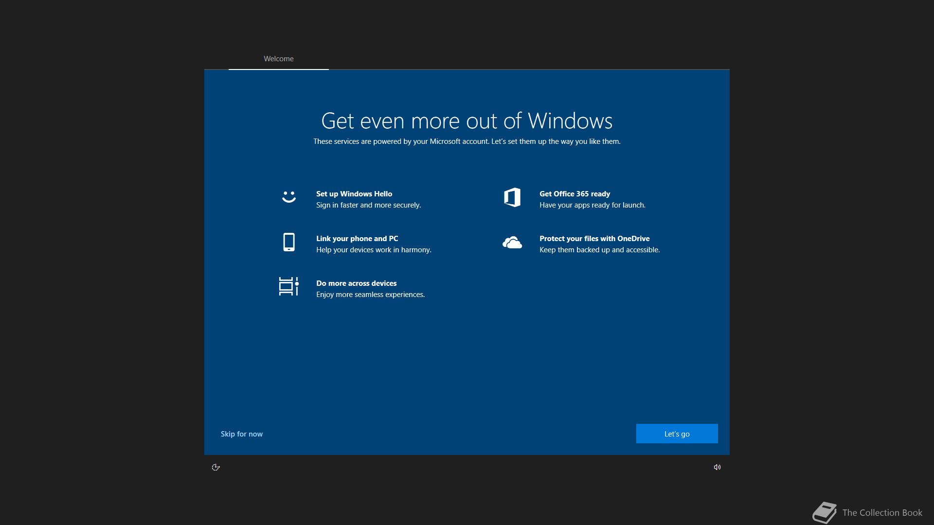
Task: Click the Let's go button
Action: coord(677,434)
